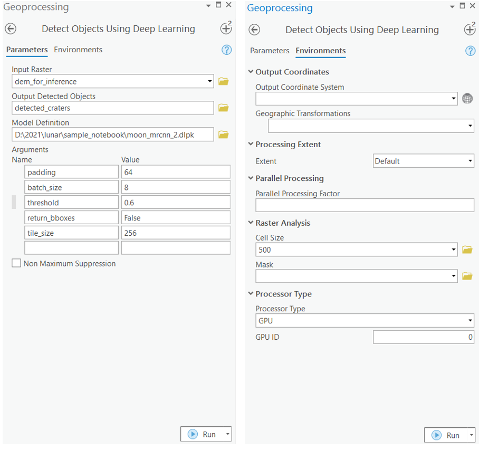Screen dimensions: 479x450
Task: Open help icon in left Parameters pane
Action: click(227, 50)
